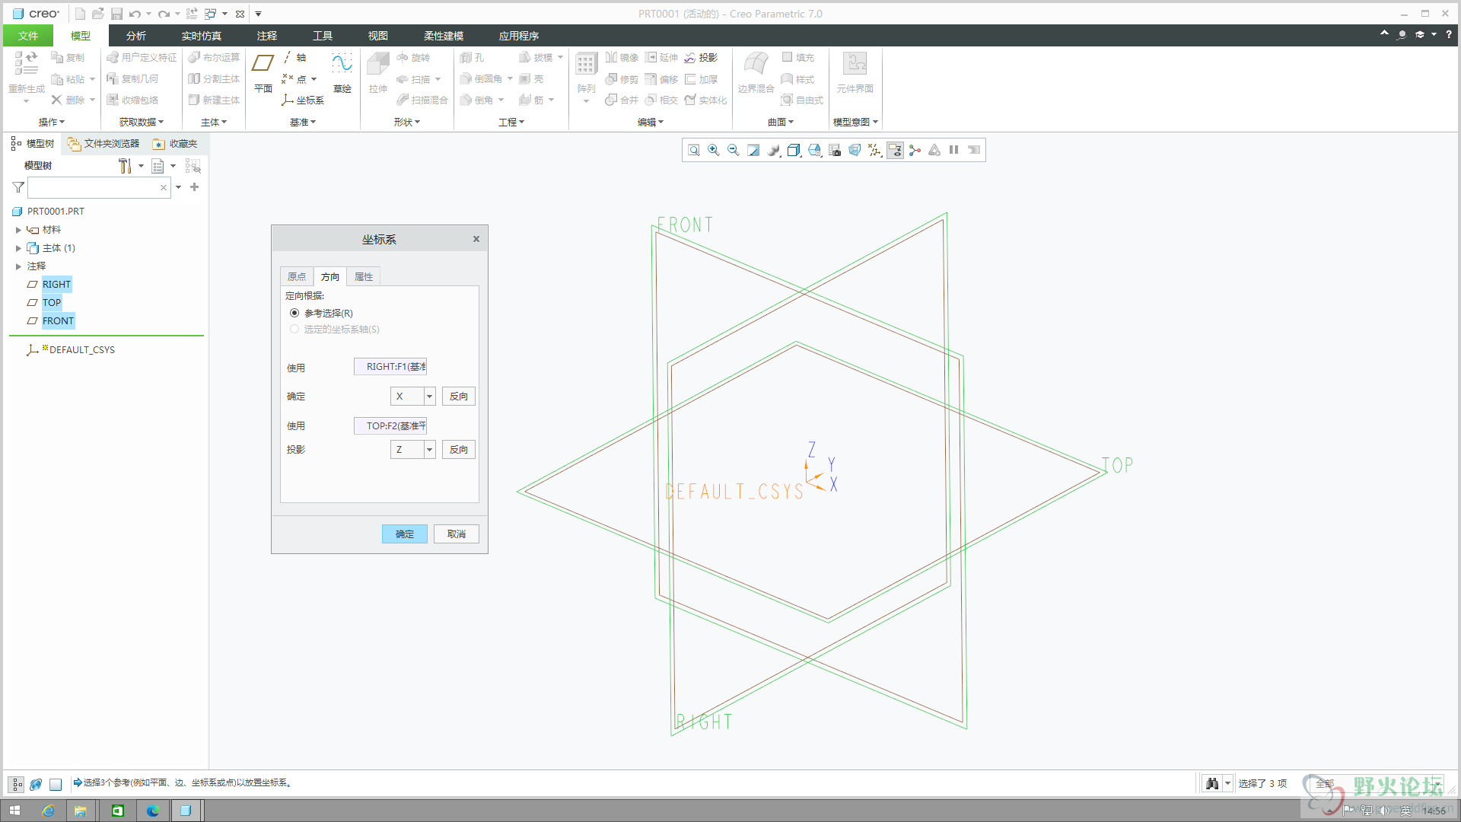Viewport: 1461px width, 822px height.
Task: Click the New file icon
Action: [x=80, y=14]
